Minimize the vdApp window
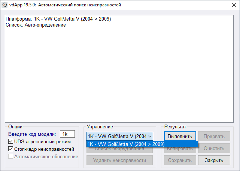240x171 pixels. (x=196, y=5)
